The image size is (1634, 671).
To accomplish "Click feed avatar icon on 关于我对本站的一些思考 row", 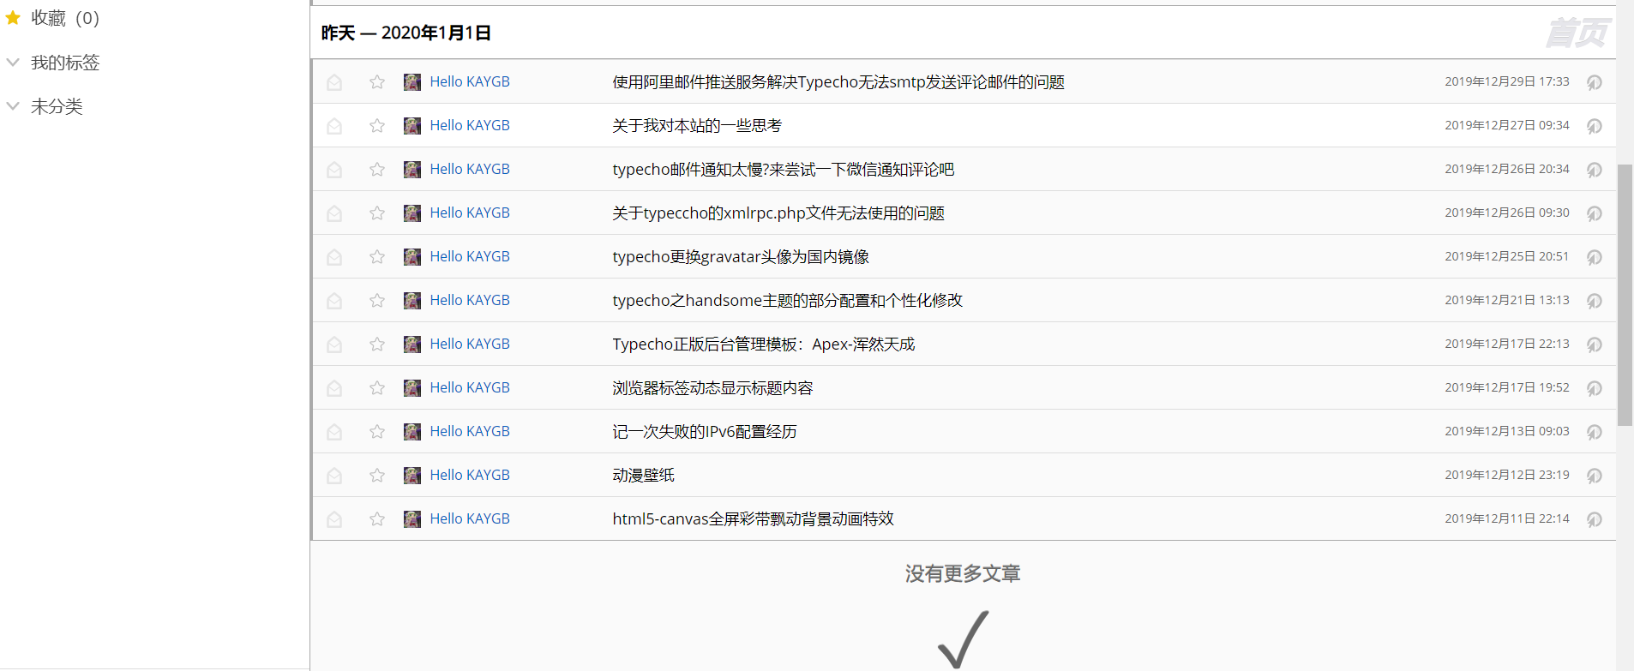I will (412, 125).
